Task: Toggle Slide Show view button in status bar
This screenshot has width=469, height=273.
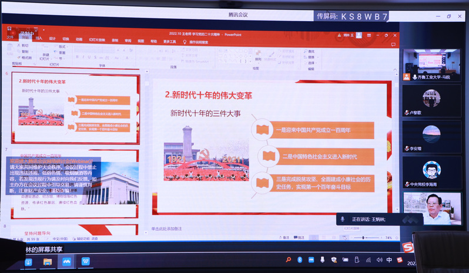Action: click(344, 237)
